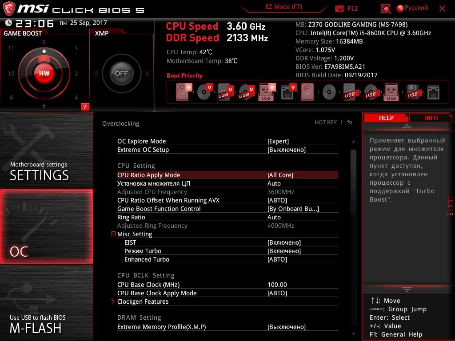Image resolution: width=455 pixels, height=341 pixels.
Task: Select the legacy hard disk boot icon without UEFI badge
Action: [307, 92]
